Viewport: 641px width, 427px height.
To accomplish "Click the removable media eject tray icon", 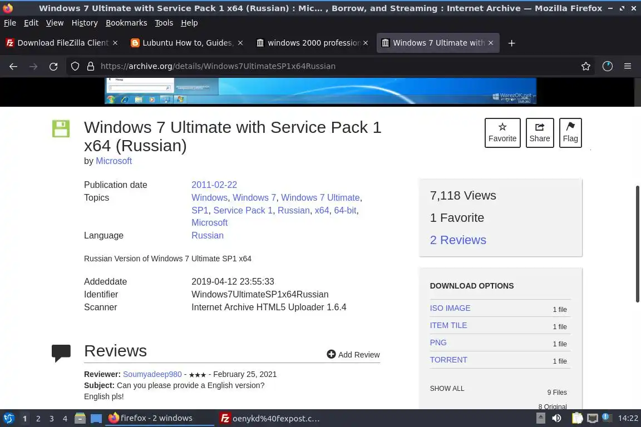I will pyautogui.click(x=540, y=418).
